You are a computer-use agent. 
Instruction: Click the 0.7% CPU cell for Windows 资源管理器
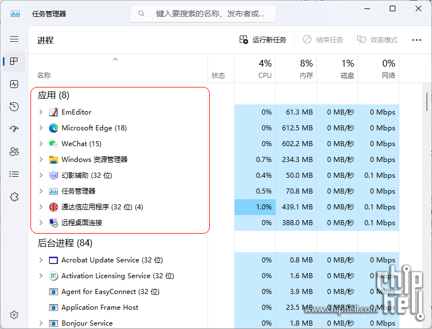[x=255, y=160]
